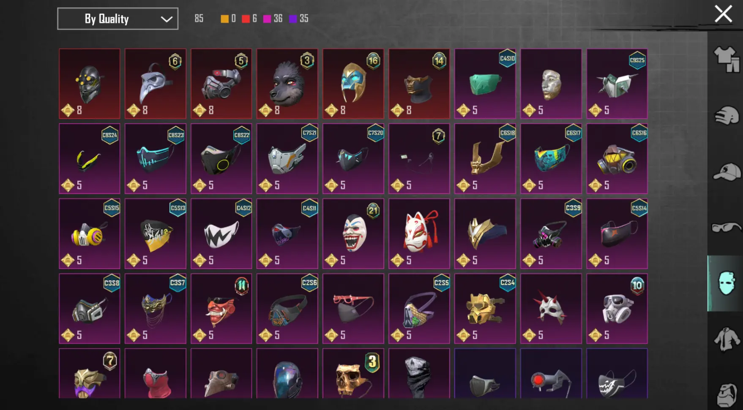Select the gold skull mask numbered 3

(x=353, y=373)
